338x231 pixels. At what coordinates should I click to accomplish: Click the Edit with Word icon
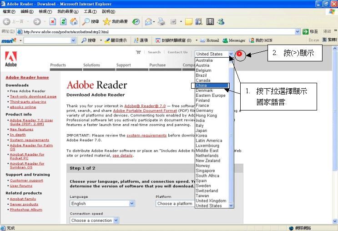[173, 21]
